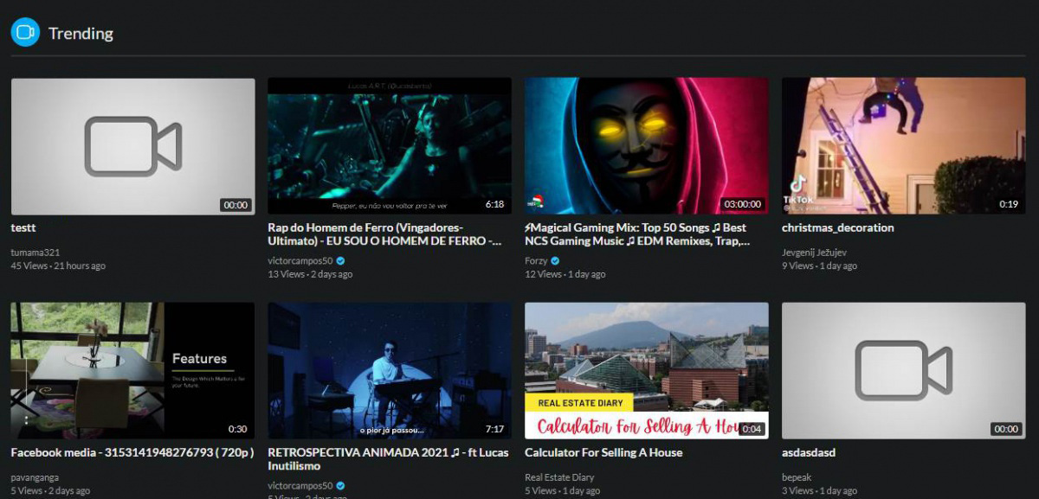
Task: Open the Rap do Homem de Ferro thumbnail
Action: (389, 146)
